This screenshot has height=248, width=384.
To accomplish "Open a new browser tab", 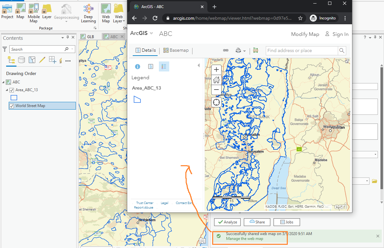I will point(214,7).
